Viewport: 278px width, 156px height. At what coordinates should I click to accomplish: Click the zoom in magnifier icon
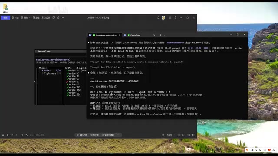(179, 135)
